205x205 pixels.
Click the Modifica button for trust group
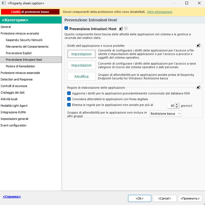pyautogui.click(x=81, y=76)
